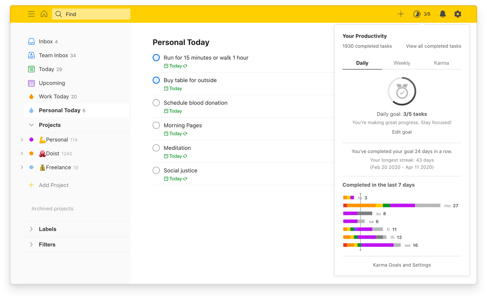487x299 pixels.
Task: Click the recurring icon on Meditation's due date
Action: click(185, 156)
